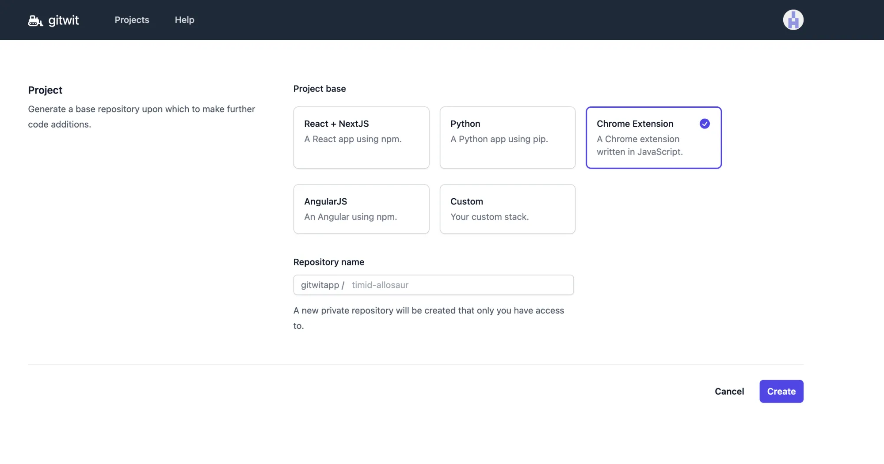Click the timid-allosaur placeholder text

point(380,285)
